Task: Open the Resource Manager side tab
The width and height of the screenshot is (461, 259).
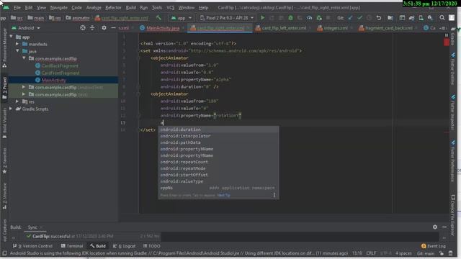Action: click(x=4, y=47)
